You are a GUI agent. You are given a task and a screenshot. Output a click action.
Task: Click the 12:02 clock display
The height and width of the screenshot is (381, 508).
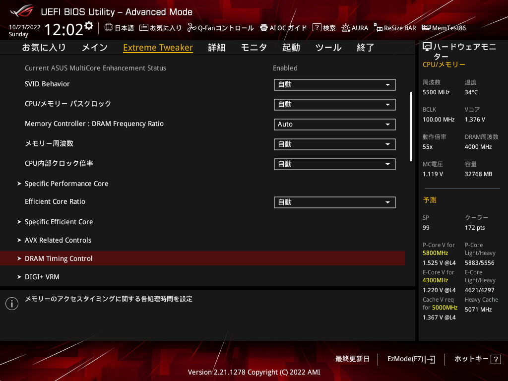coord(64,29)
